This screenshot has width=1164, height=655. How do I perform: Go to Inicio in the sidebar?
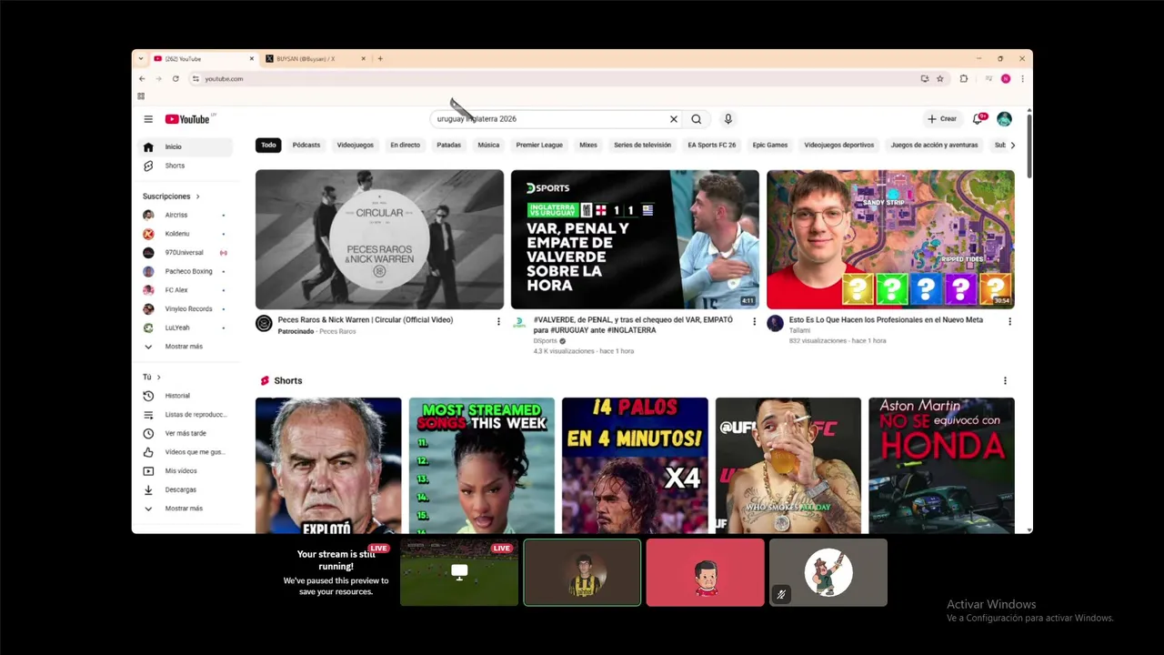point(185,146)
